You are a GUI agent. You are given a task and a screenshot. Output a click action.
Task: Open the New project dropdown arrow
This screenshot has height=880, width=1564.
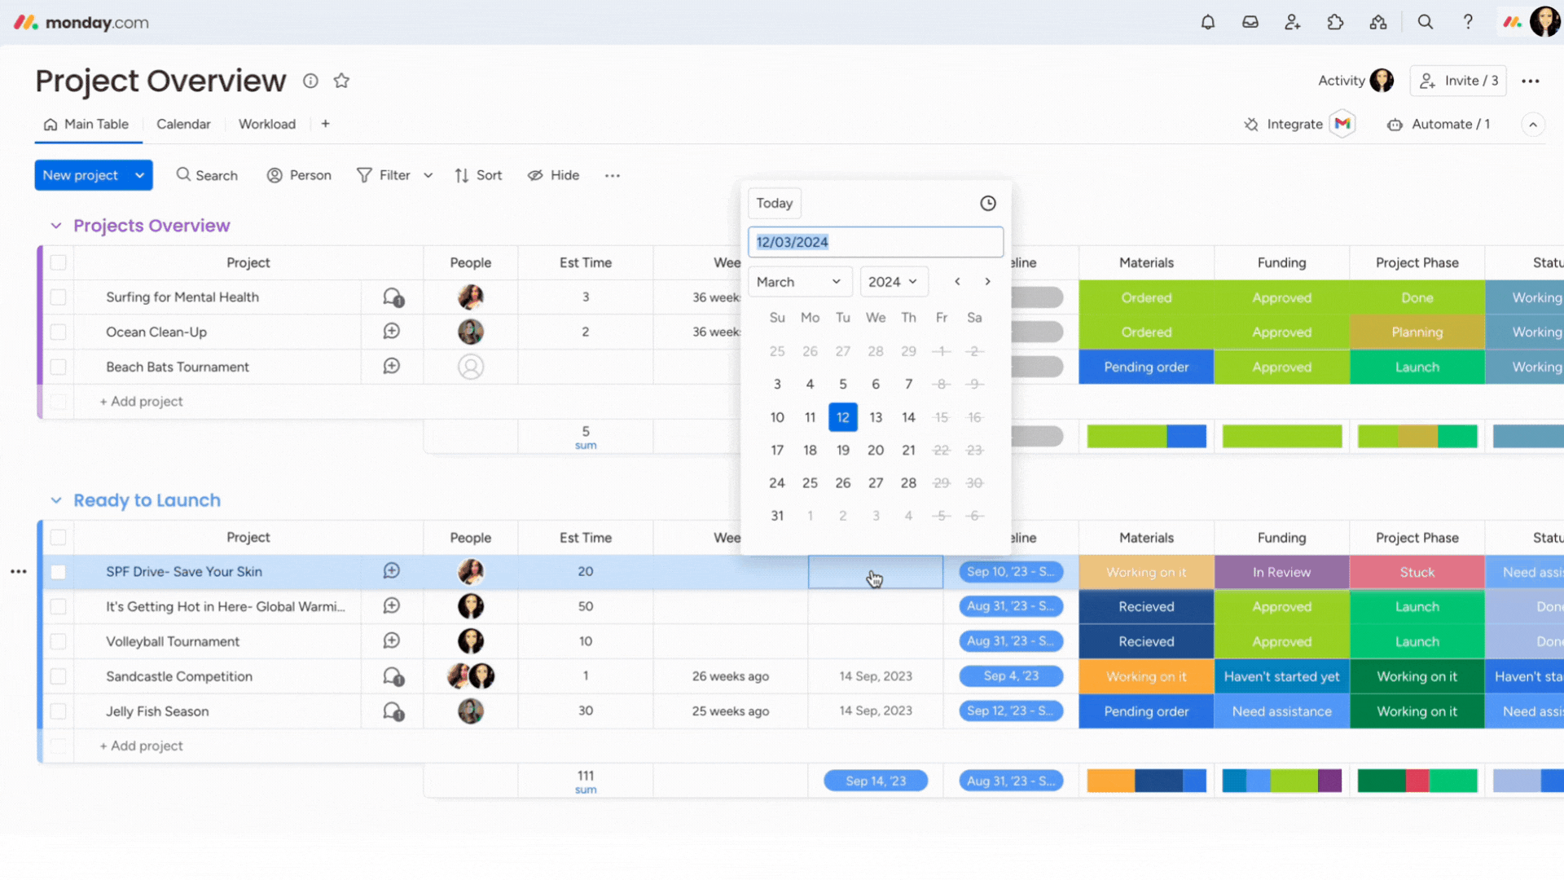[x=138, y=175]
